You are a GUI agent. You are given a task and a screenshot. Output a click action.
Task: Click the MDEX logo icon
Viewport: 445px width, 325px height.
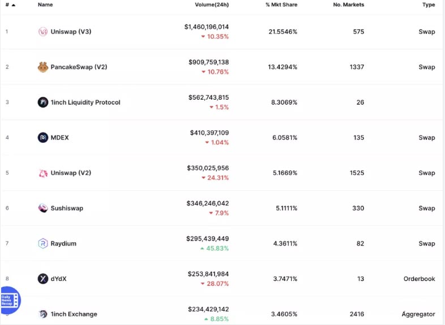coord(43,138)
